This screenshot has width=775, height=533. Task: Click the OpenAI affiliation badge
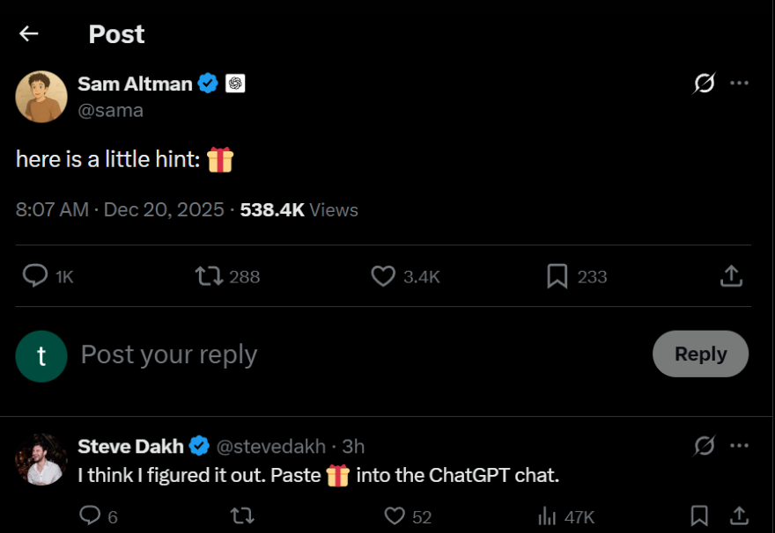pyautogui.click(x=235, y=84)
